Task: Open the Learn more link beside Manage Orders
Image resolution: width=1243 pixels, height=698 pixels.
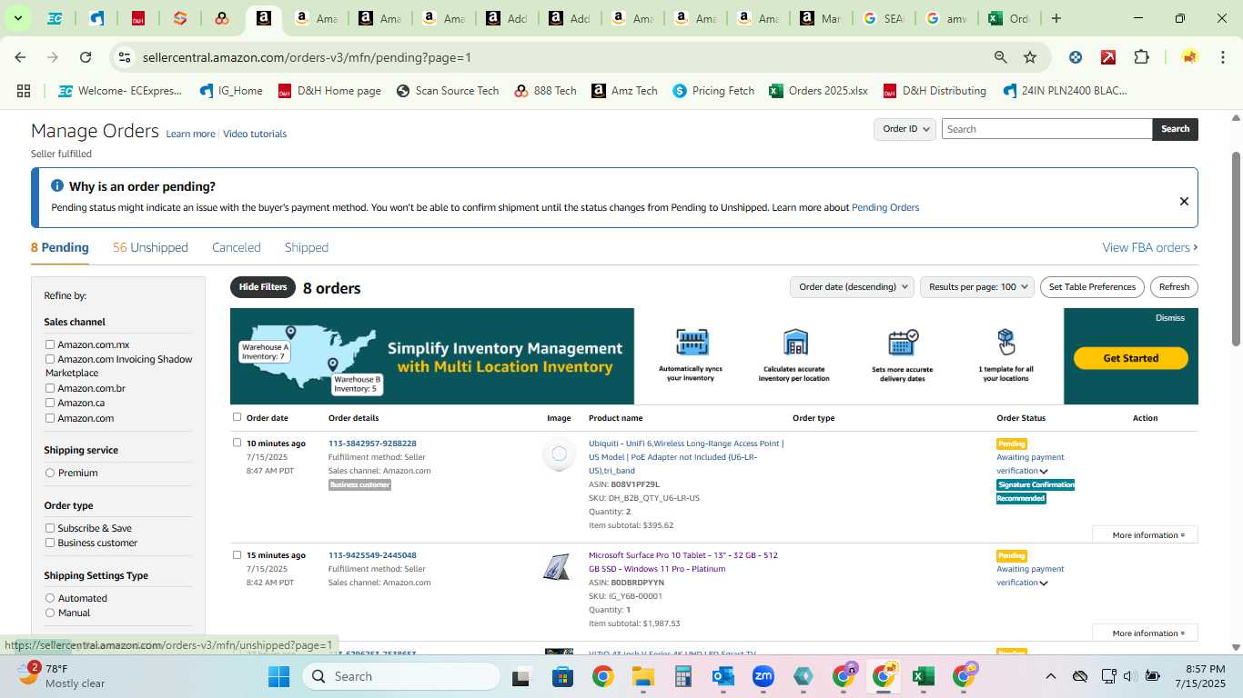Action: [190, 134]
